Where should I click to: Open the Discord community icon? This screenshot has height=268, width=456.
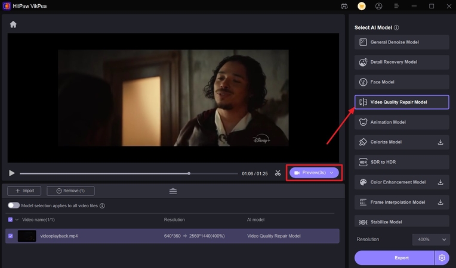344,6
